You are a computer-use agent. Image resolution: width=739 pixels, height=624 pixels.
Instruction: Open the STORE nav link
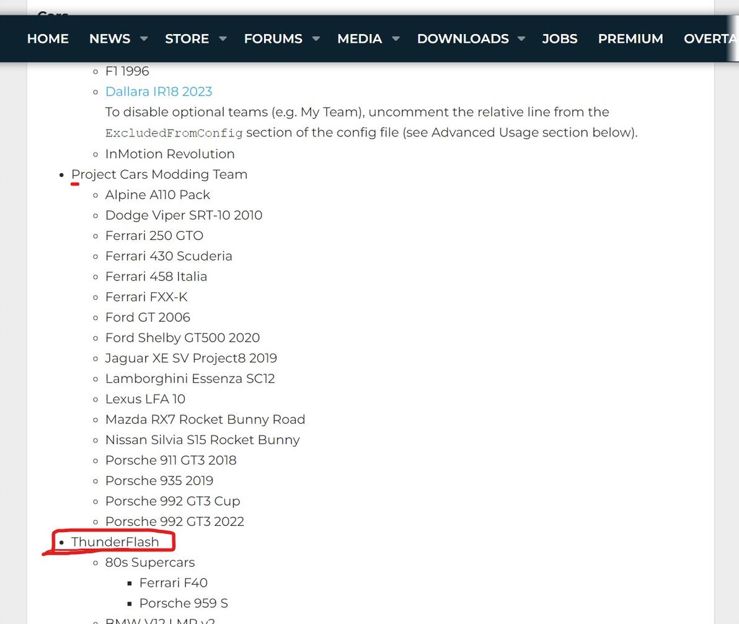(x=187, y=38)
